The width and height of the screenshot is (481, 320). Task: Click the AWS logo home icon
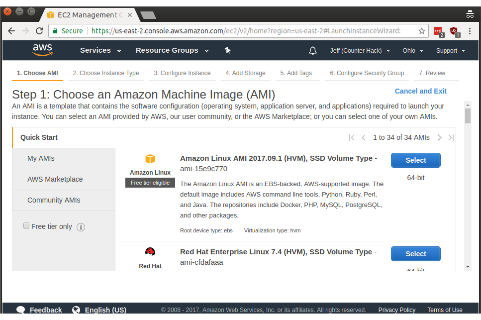pyautogui.click(x=43, y=50)
